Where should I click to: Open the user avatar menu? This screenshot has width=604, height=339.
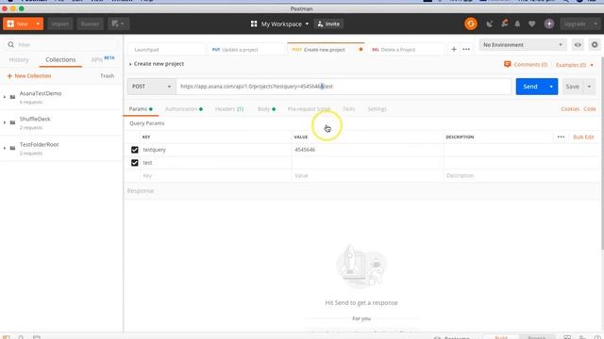coord(549,24)
